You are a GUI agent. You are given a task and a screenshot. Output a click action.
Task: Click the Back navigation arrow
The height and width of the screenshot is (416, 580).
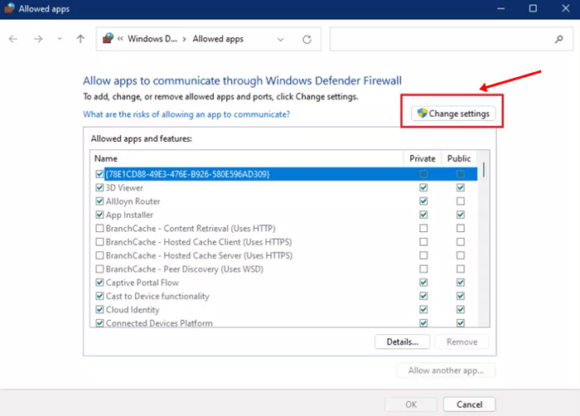pyautogui.click(x=15, y=39)
